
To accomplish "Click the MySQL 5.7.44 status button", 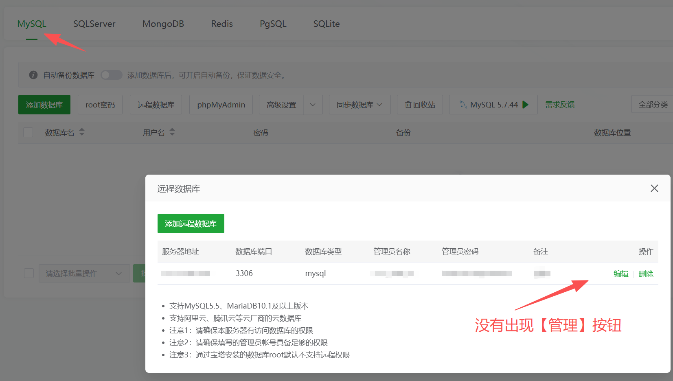I will point(493,105).
